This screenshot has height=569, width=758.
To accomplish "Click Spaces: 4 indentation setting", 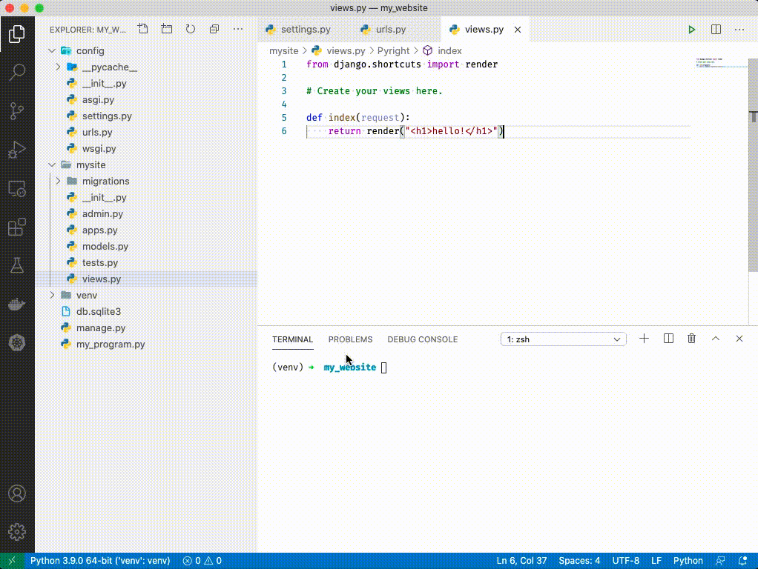I will pos(579,561).
